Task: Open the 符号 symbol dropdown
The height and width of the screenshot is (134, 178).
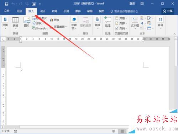Action: pos(161,23)
